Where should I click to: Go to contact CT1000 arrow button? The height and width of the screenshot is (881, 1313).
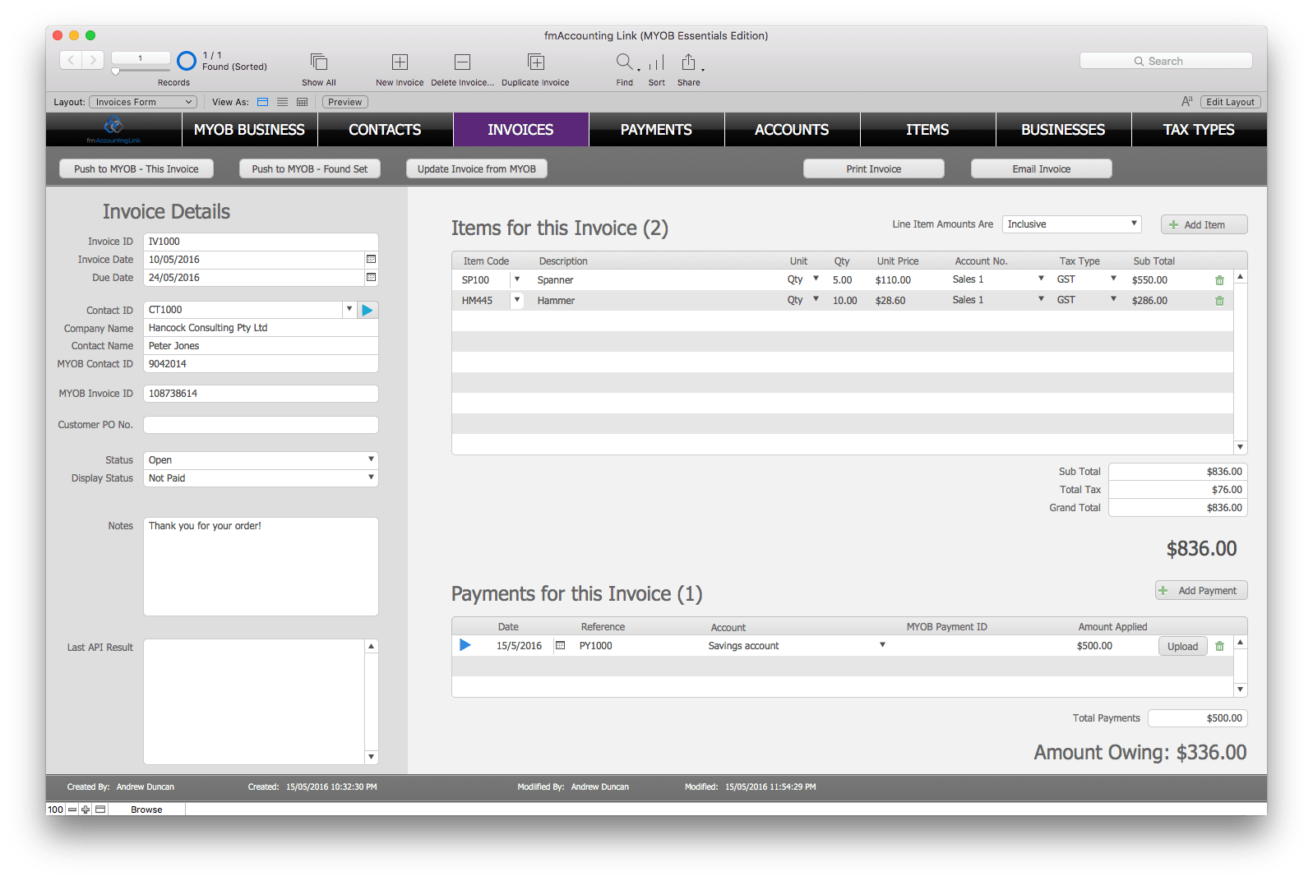click(368, 310)
